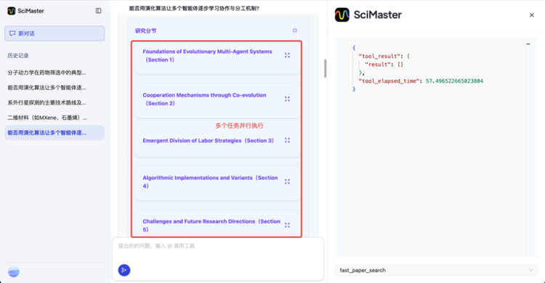The height and width of the screenshot is (283, 545).
Task: Open Foundations of Evolutionary Multi-Agent Systems card title
Action: pos(208,56)
